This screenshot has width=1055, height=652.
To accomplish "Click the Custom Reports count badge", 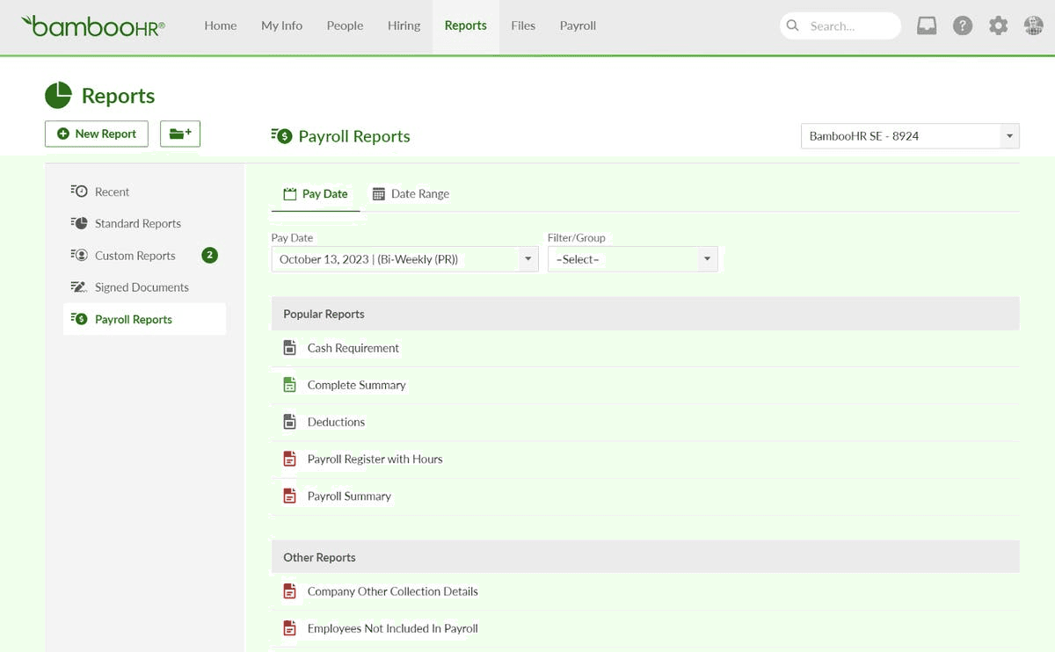I will [x=209, y=256].
